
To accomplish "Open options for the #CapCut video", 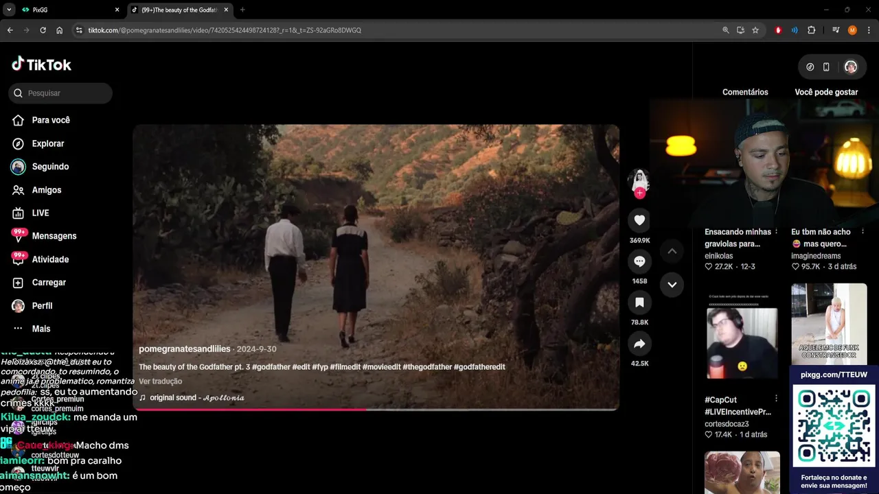I will click(x=776, y=399).
